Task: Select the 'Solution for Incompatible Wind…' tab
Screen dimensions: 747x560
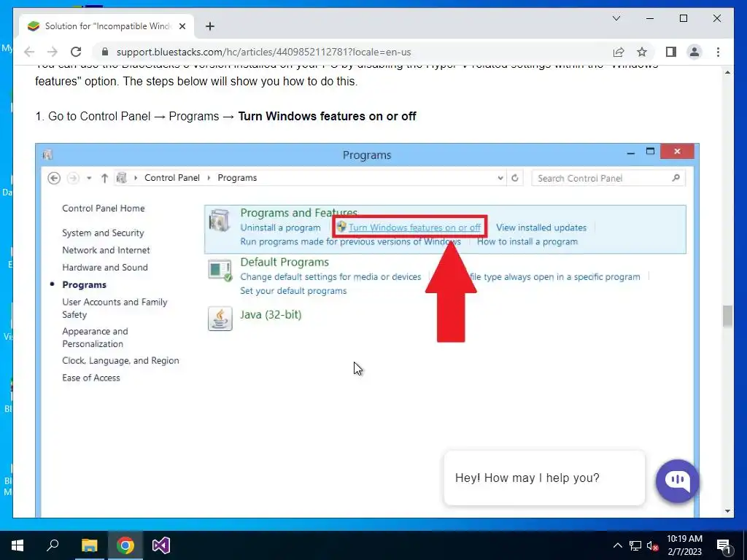Action: pyautogui.click(x=107, y=26)
